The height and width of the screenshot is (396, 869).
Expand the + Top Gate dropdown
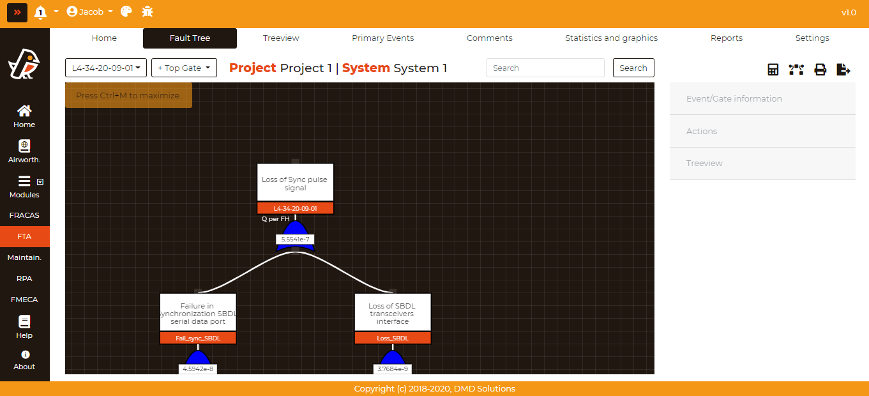click(x=184, y=68)
